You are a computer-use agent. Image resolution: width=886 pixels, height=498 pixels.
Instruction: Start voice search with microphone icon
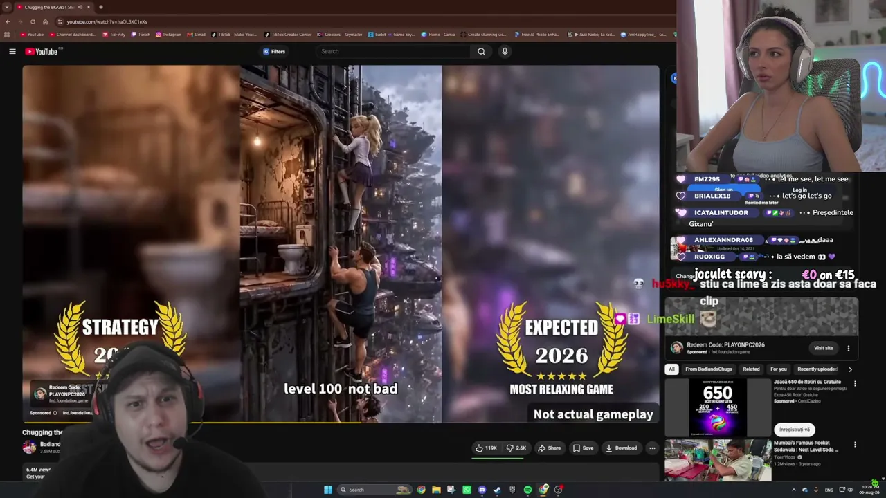pyautogui.click(x=505, y=51)
